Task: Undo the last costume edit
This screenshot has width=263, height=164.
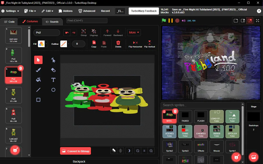Action: pyautogui.click(x=67, y=33)
